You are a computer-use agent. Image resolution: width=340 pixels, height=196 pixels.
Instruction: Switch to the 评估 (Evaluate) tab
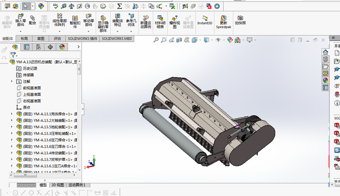click(57, 38)
